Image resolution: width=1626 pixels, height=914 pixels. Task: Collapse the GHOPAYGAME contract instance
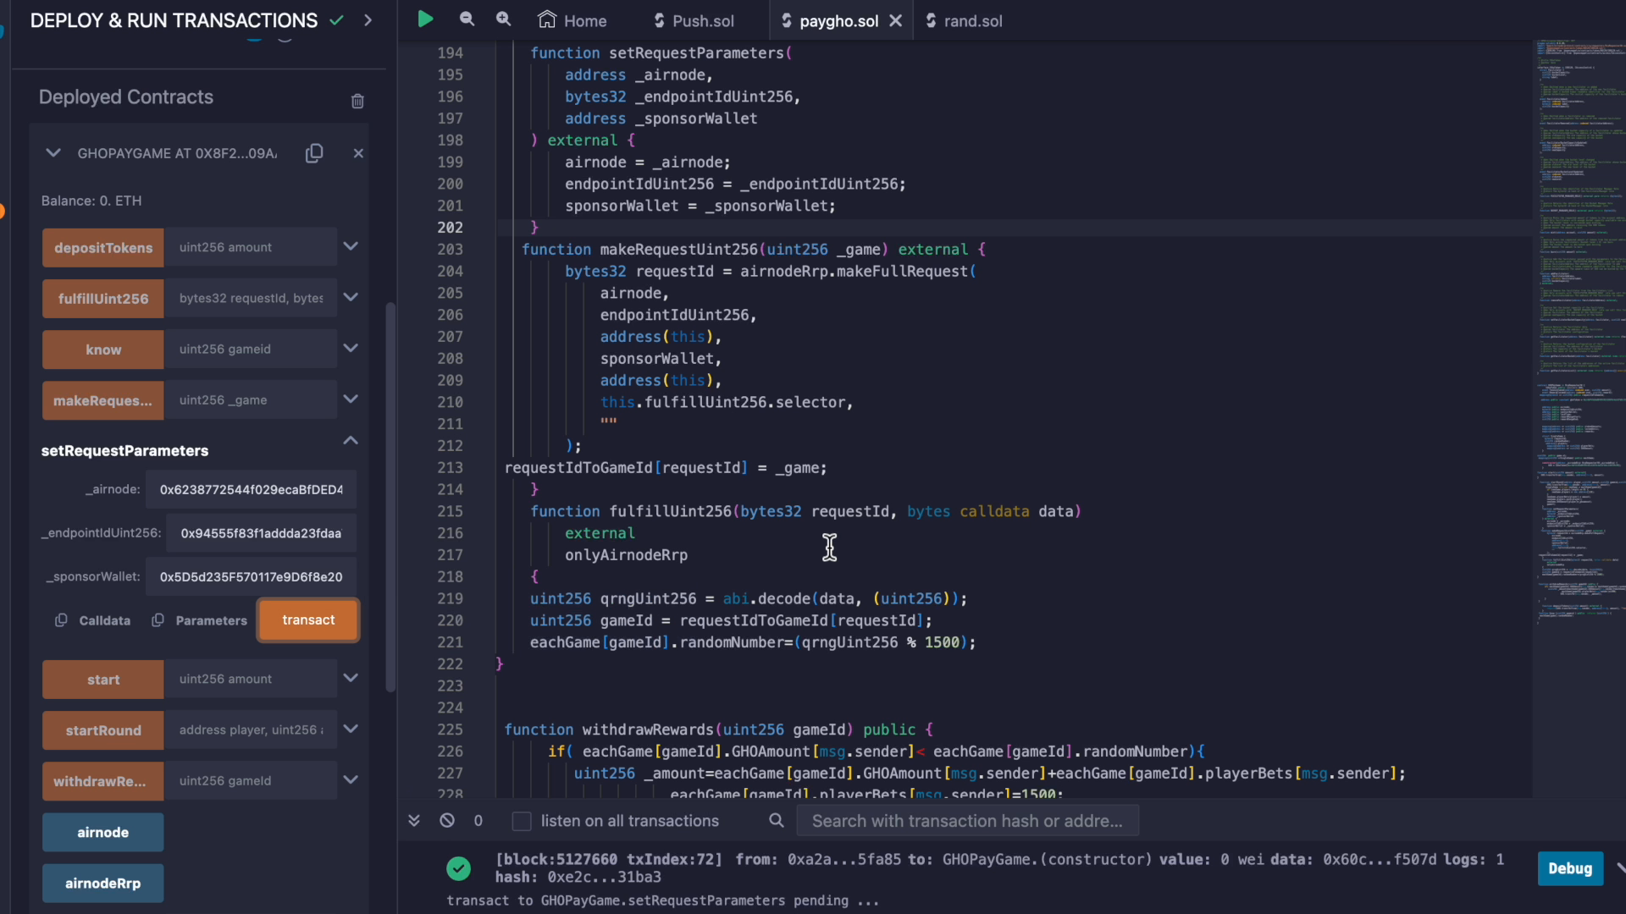click(x=53, y=153)
